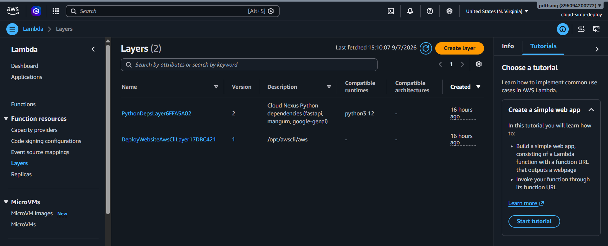Viewport: 608px width, 246px height.
Task: Sort layers by the Name column
Action: (x=216, y=87)
